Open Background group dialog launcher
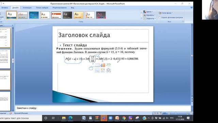This screenshot has width=218, height=123. (183, 22)
